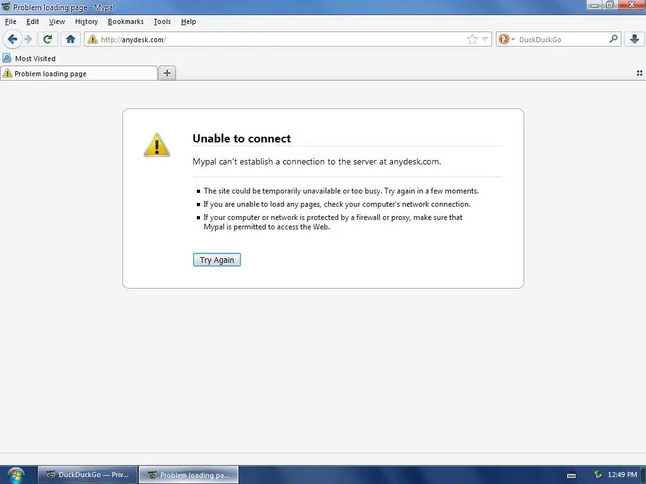Screen dimensions: 646x484
Task: Open the Bookmarks menu
Action: click(126, 21)
